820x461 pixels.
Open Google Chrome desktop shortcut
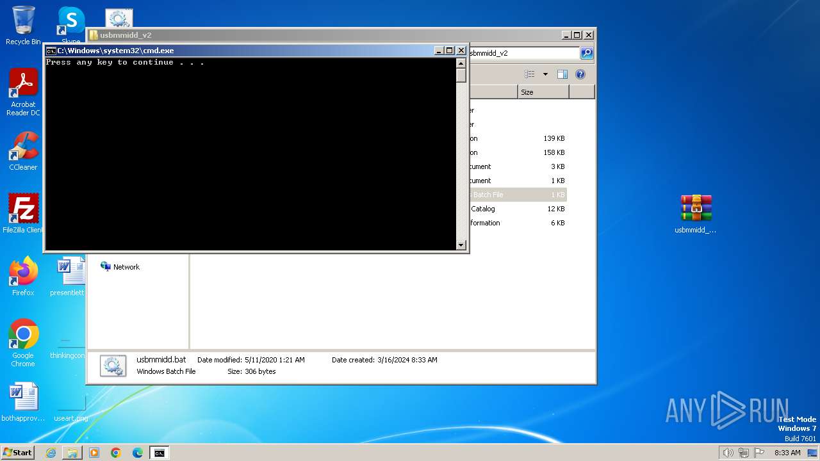tap(23, 343)
